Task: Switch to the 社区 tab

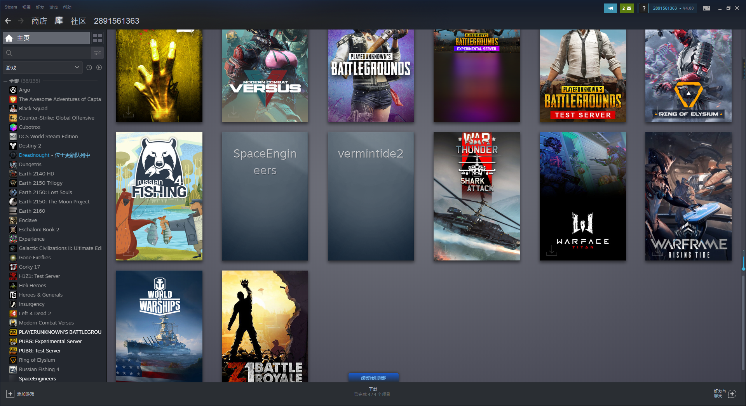Action: coord(78,21)
